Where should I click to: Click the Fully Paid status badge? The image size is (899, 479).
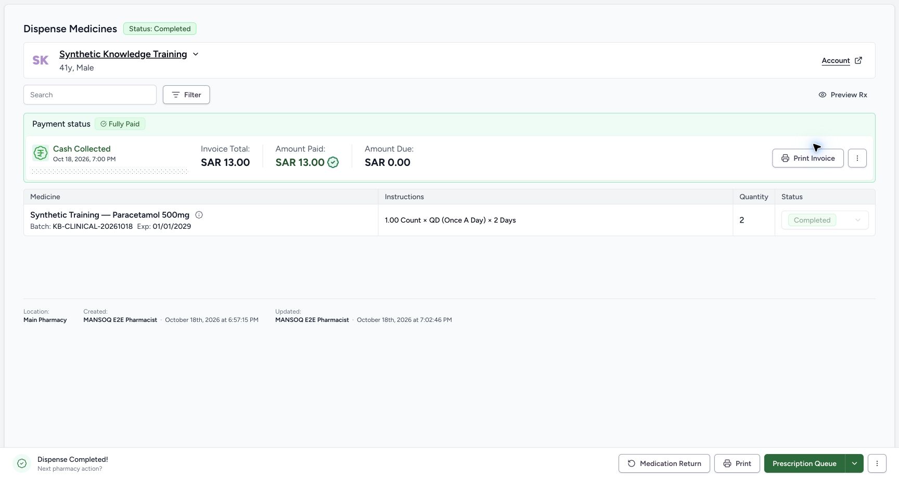click(120, 124)
